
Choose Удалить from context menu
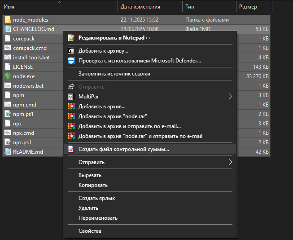click(150, 208)
